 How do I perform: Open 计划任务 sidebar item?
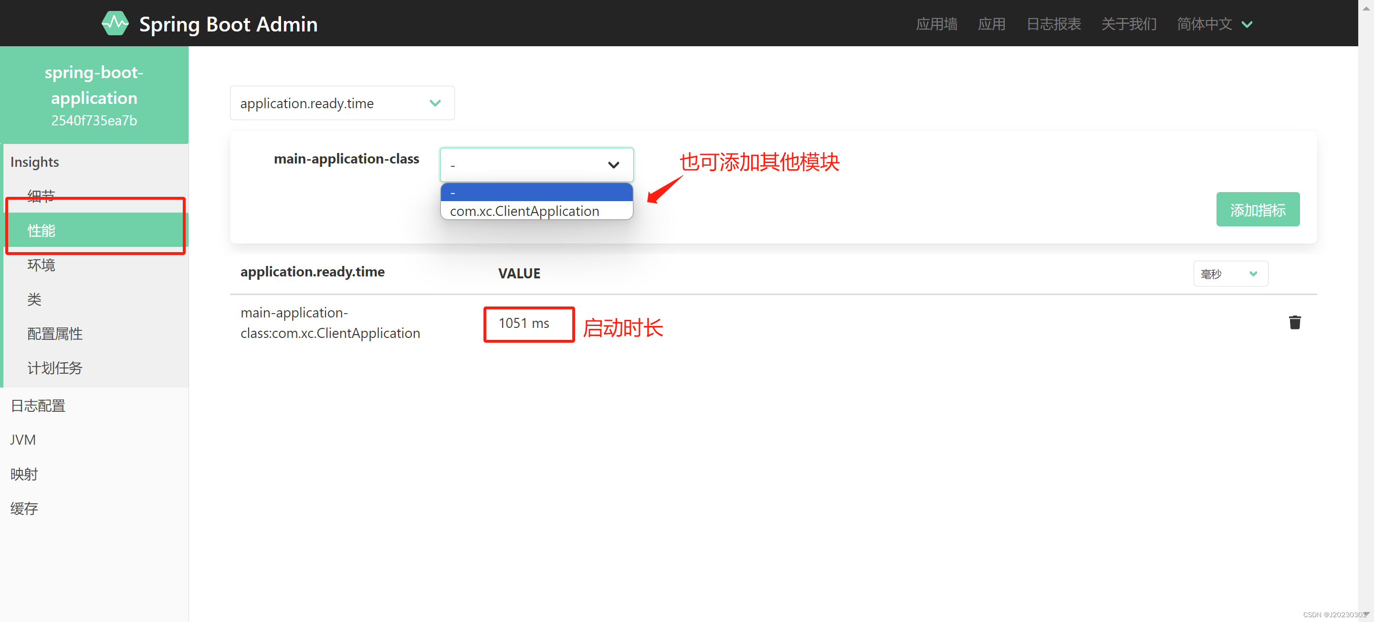click(x=55, y=368)
